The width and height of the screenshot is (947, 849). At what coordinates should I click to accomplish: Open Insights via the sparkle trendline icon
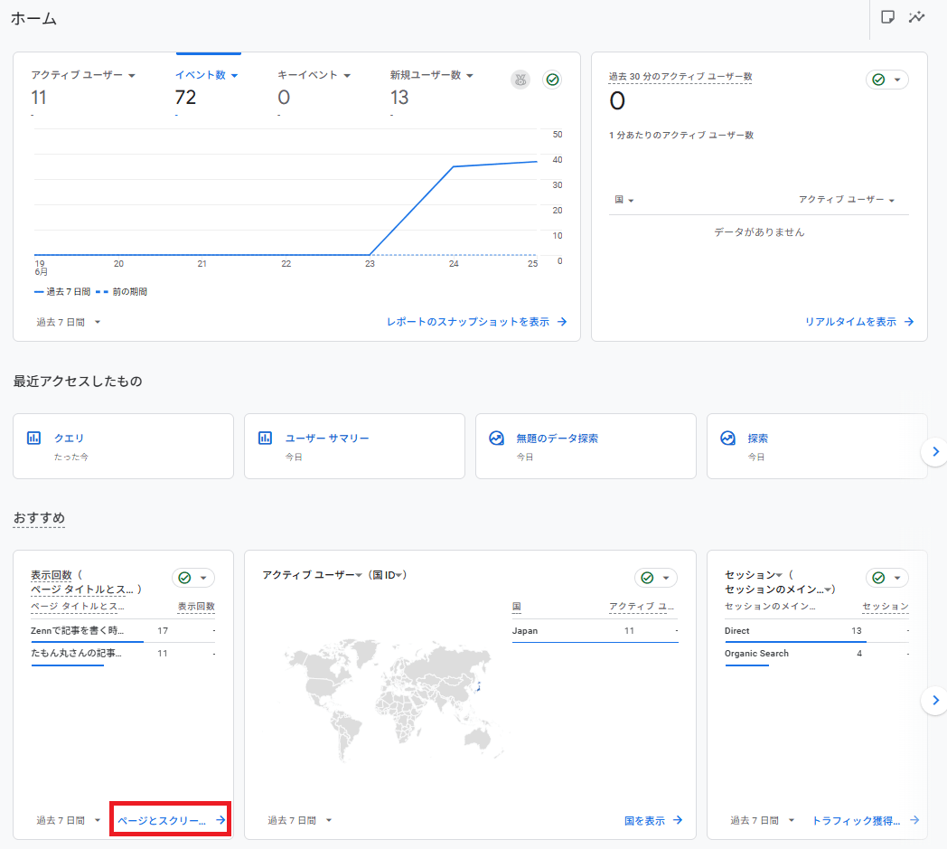point(917,18)
